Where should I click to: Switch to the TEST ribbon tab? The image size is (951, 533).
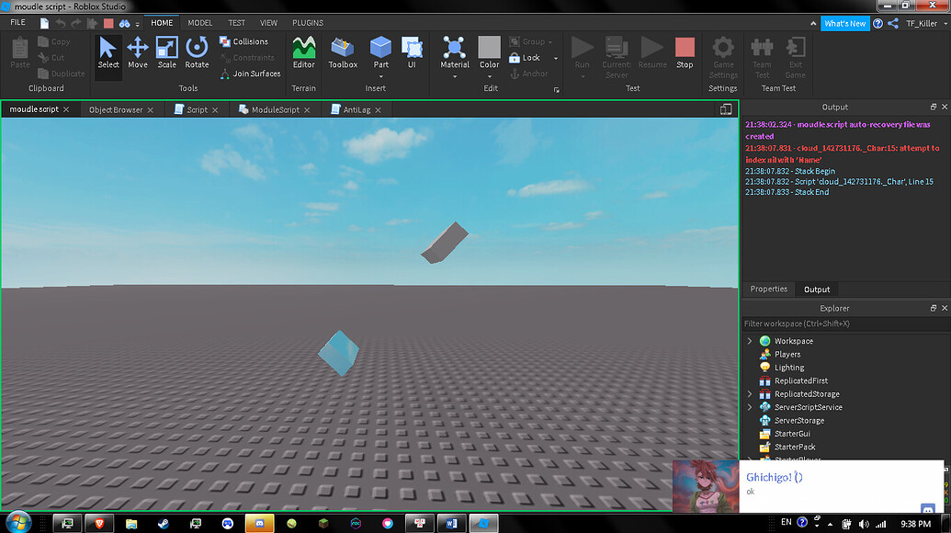click(236, 23)
